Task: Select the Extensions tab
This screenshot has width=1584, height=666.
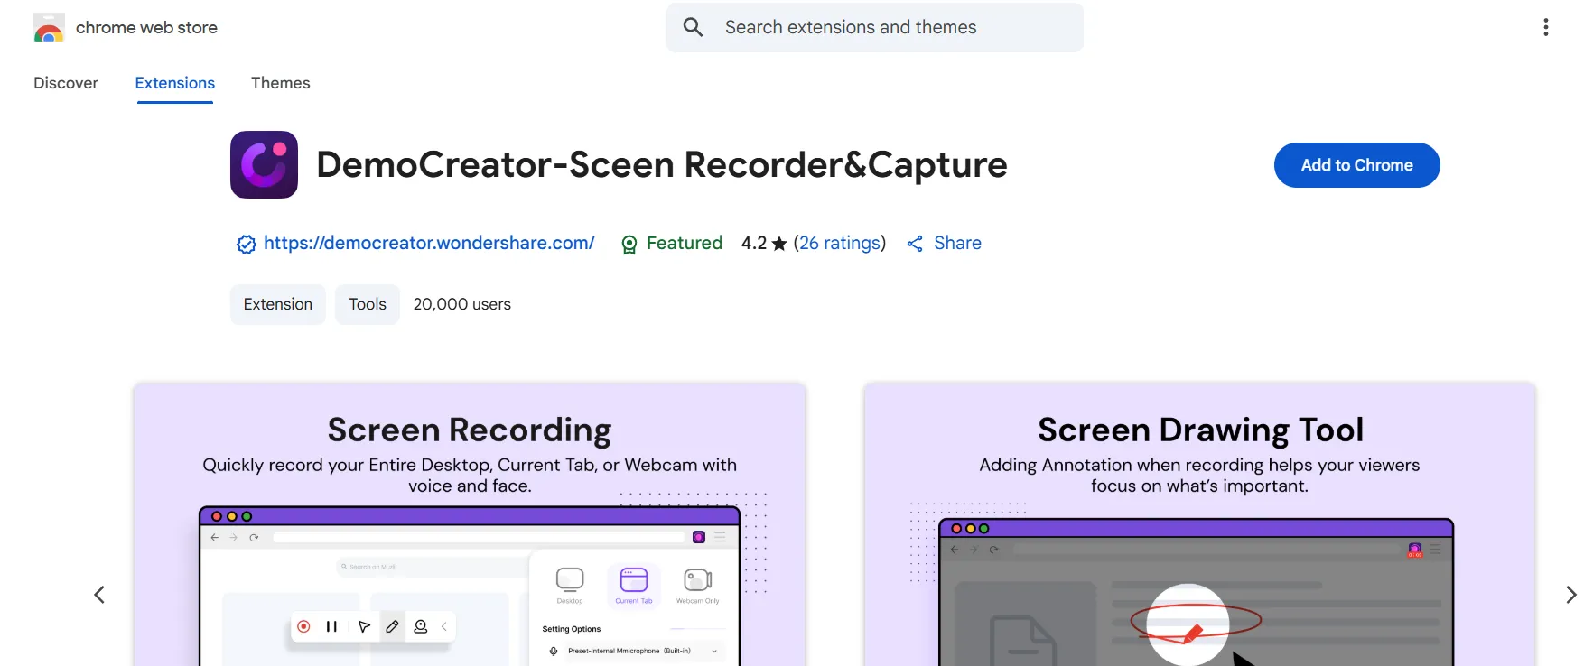Action: tap(174, 83)
